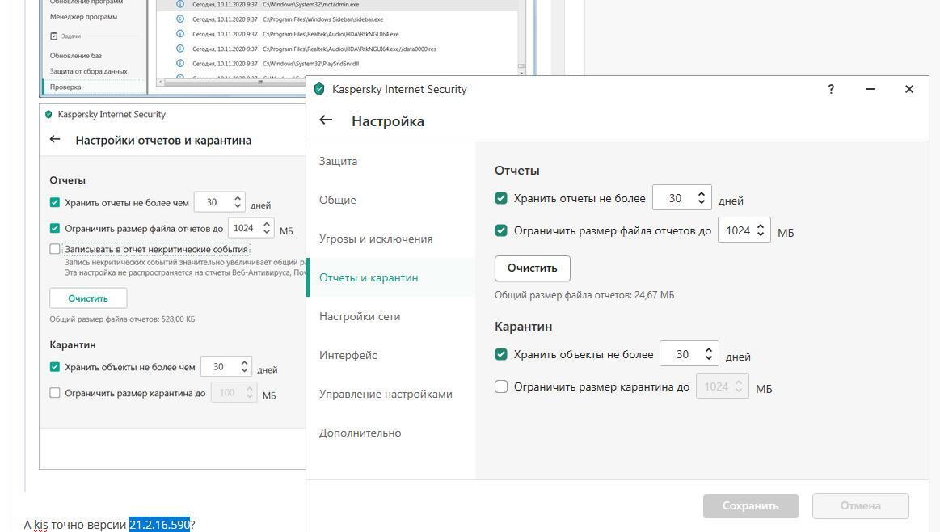Uncheck Ограничить размер файла отчетов до
The width and height of the screenshot is (940, 532).
point(501,230)
